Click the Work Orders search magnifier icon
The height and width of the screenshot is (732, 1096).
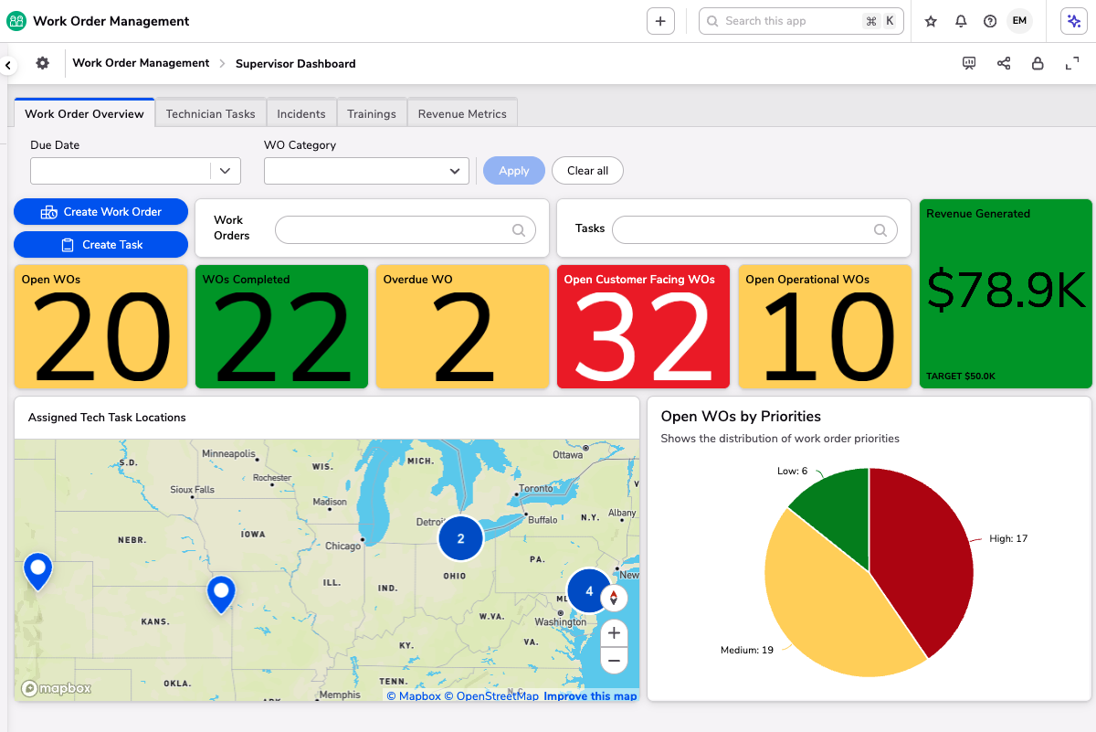coord(519,230)
